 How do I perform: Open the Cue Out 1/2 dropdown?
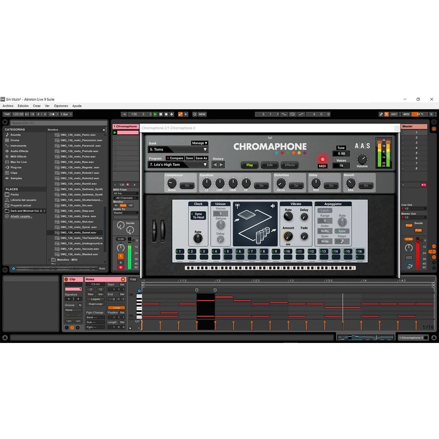[x=414, y=209]
